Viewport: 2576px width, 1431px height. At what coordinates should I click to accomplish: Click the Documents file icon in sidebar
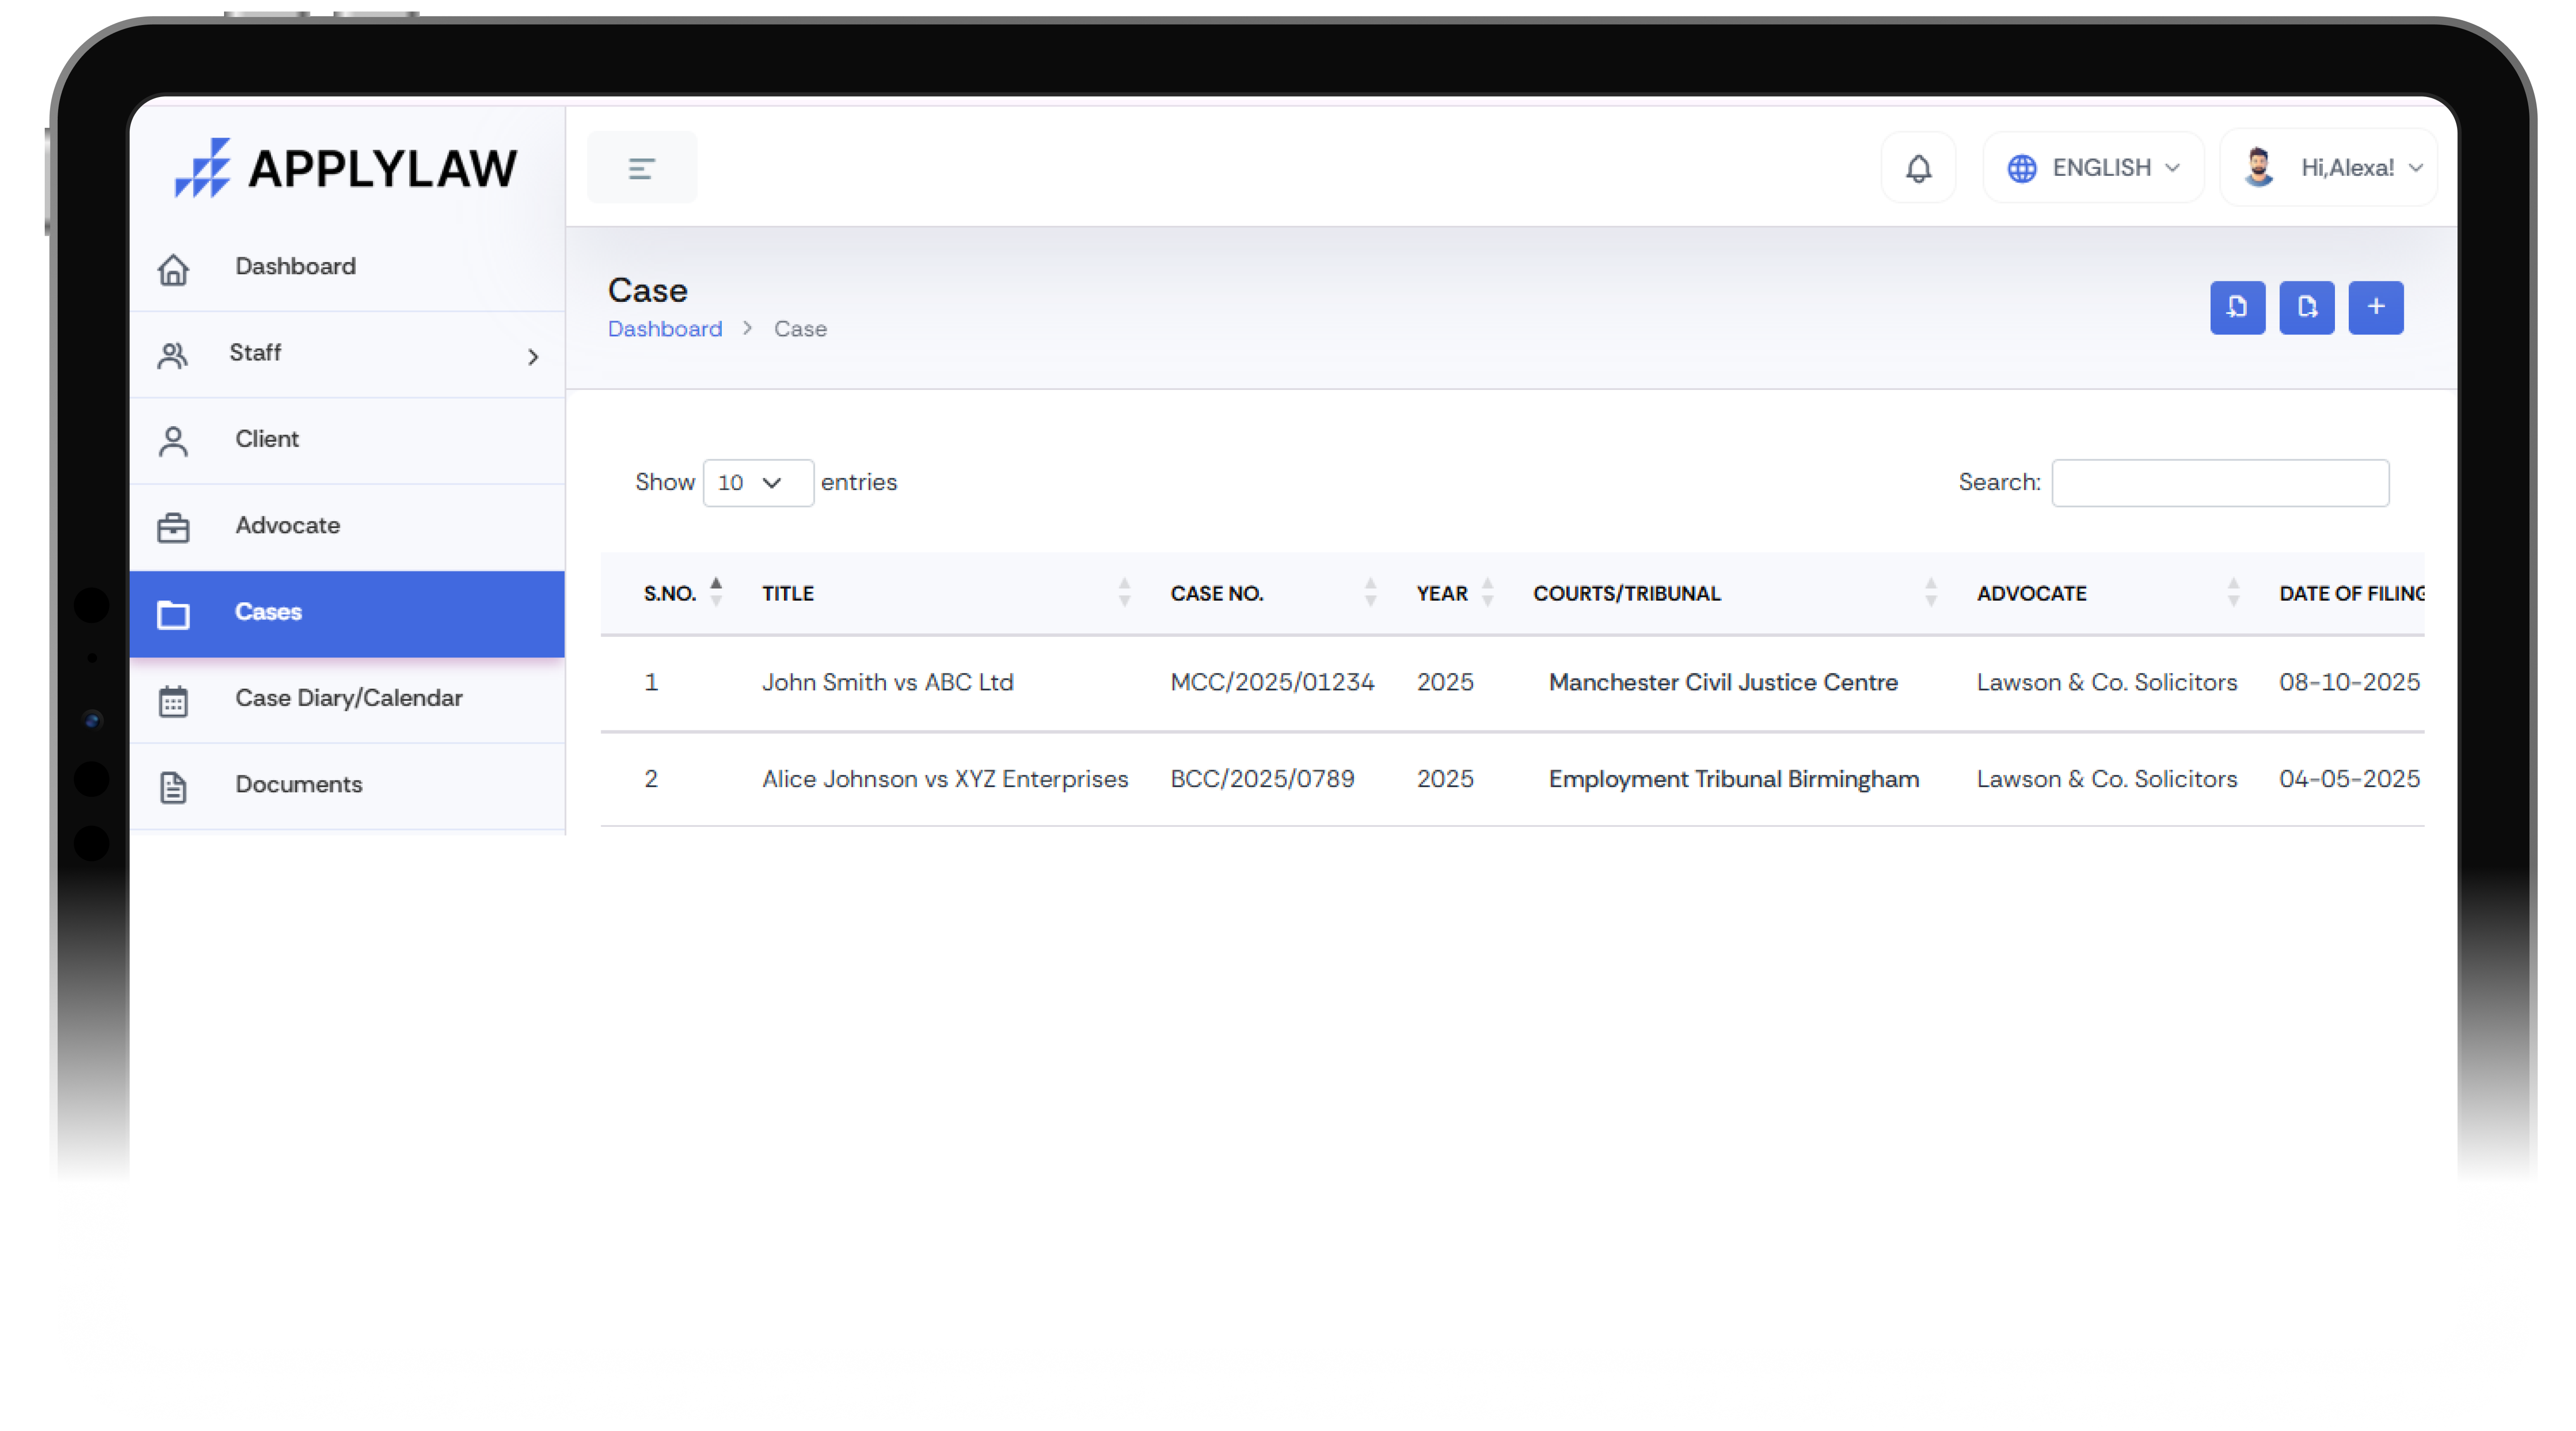point(173,787)
